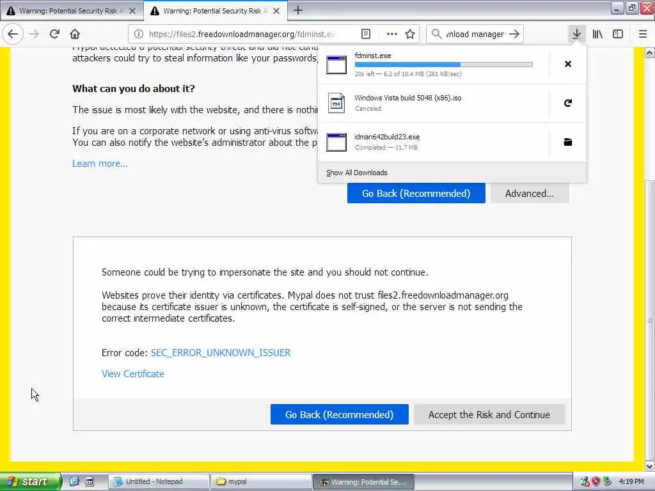
Task: Open the home page icon
Action: (75, 35)
